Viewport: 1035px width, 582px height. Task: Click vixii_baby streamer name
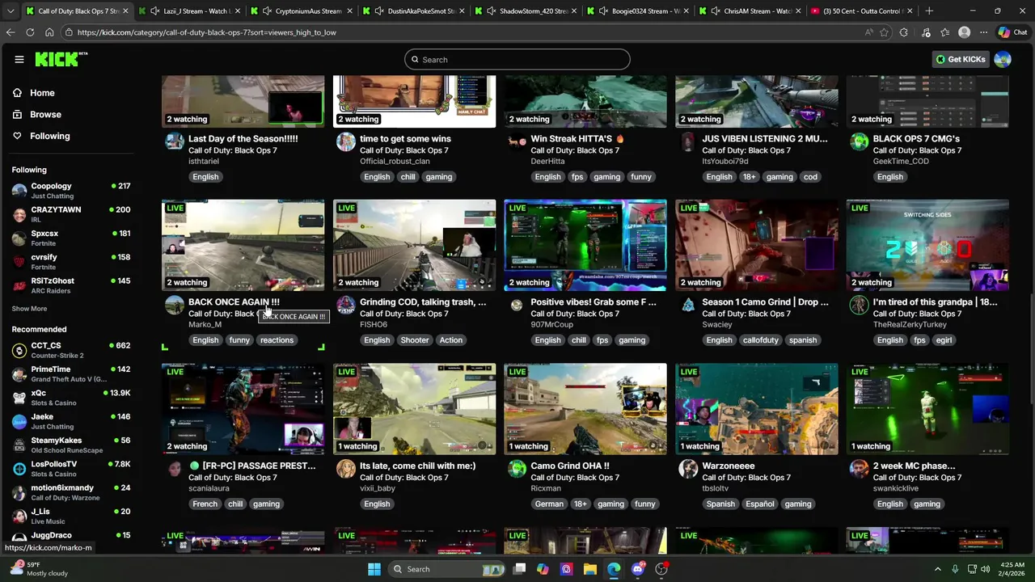[378, 488]
